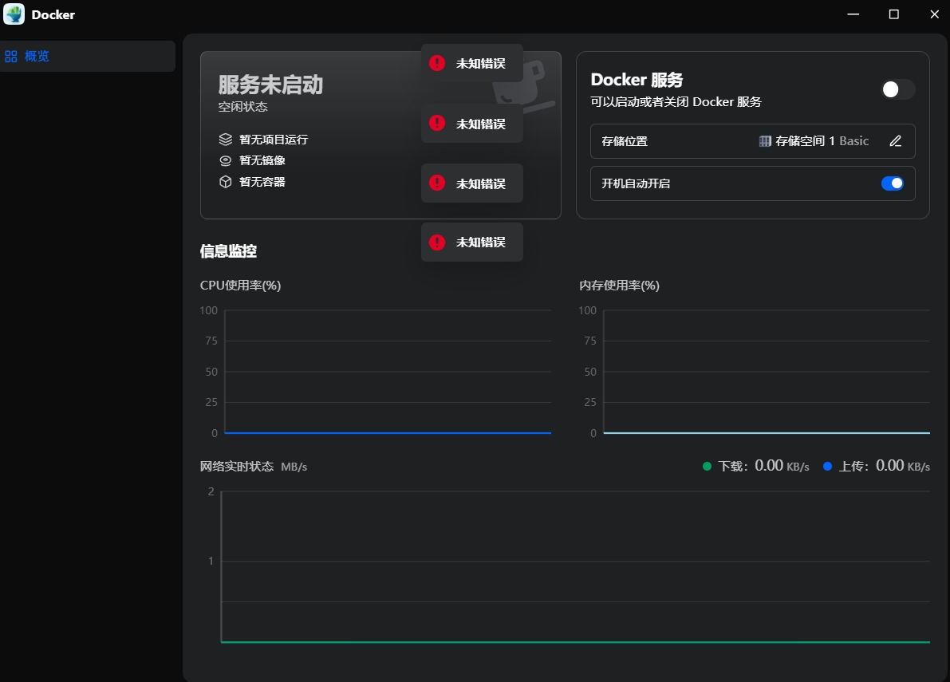The image size is (950, 682).
Task: Click the Docker app logo in title bar
Action: [x=14, y=14]
